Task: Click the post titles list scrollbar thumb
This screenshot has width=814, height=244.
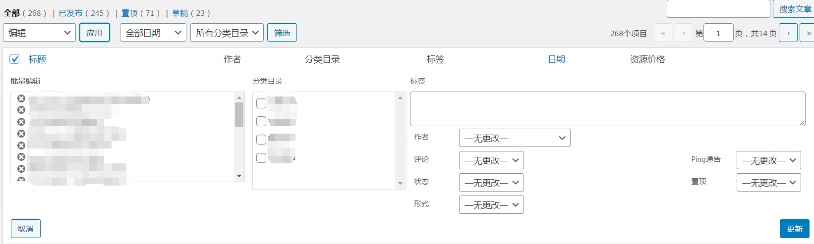Action: click(x=239, y=115)
